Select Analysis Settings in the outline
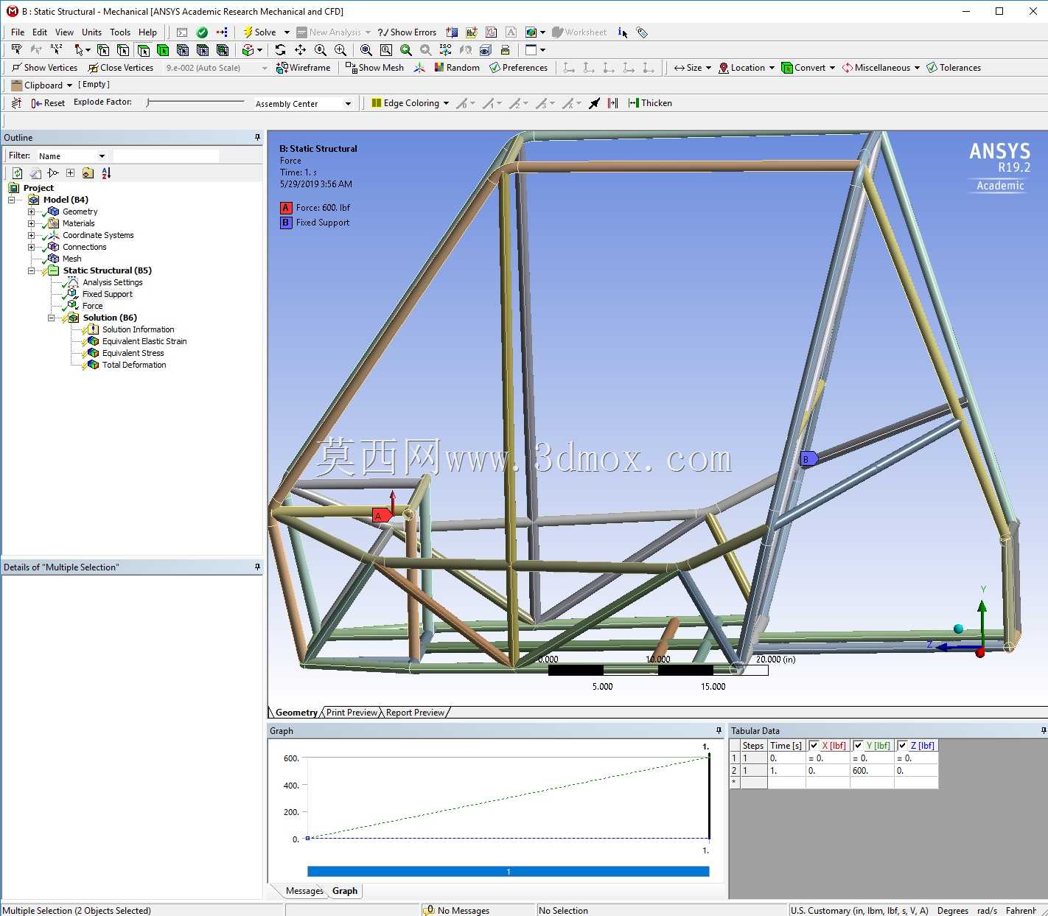The width and height of the screenshot is (1048, 916). click(x=113, y=282)
